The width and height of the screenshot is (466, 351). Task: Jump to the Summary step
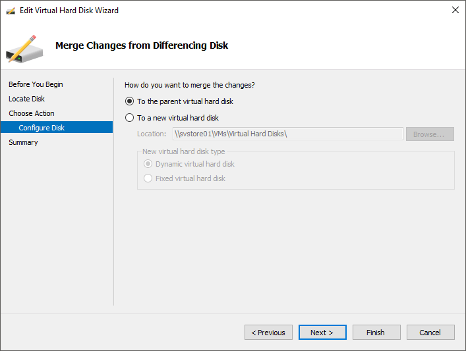click(23, 142)
